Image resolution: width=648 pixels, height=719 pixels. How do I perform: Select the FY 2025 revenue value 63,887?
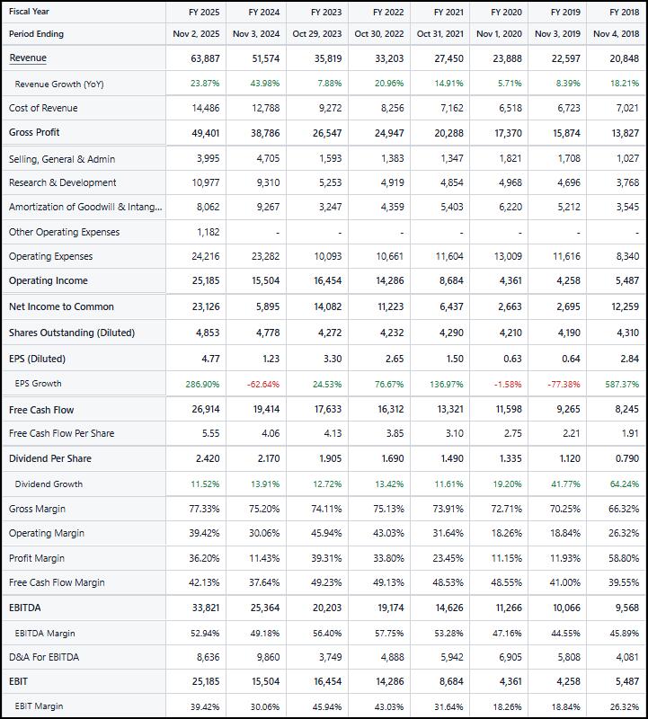click(206, 58)
